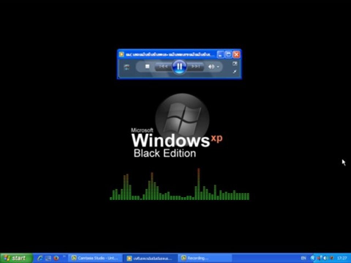This screenshot has height=263, width=351.
Task: Switch to the media player taskbar button
Action: pos(150,258)
